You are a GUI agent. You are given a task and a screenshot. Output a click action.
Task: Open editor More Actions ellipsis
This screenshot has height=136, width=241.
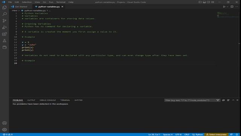[x=237, y=7]
